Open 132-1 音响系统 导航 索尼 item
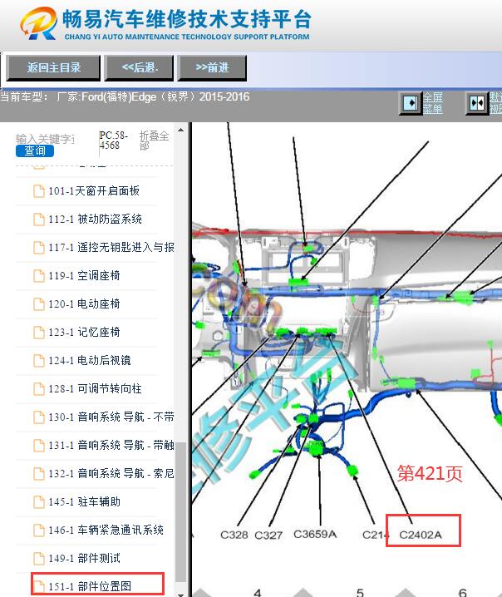Image resolution: width=502 pixels, height=597 pixels. tap(111, 473)
